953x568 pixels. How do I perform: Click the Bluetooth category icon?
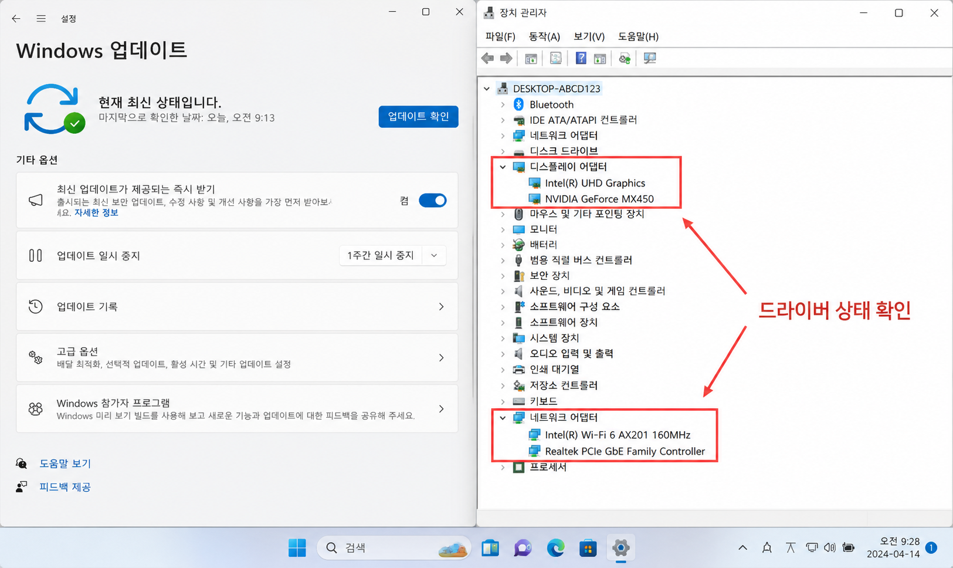518,104
